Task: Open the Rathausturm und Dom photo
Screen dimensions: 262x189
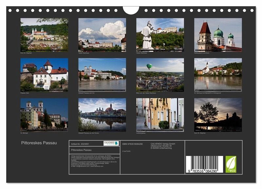Action: coord(218,34)
